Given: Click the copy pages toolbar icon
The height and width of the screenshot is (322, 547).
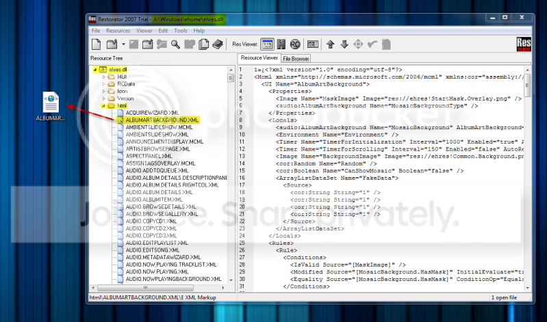Looking at the screenshot, I should click(x=203, y=44).
